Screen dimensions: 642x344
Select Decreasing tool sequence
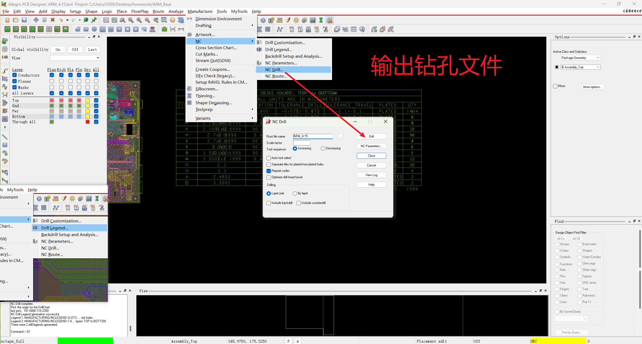click(323, 149)
